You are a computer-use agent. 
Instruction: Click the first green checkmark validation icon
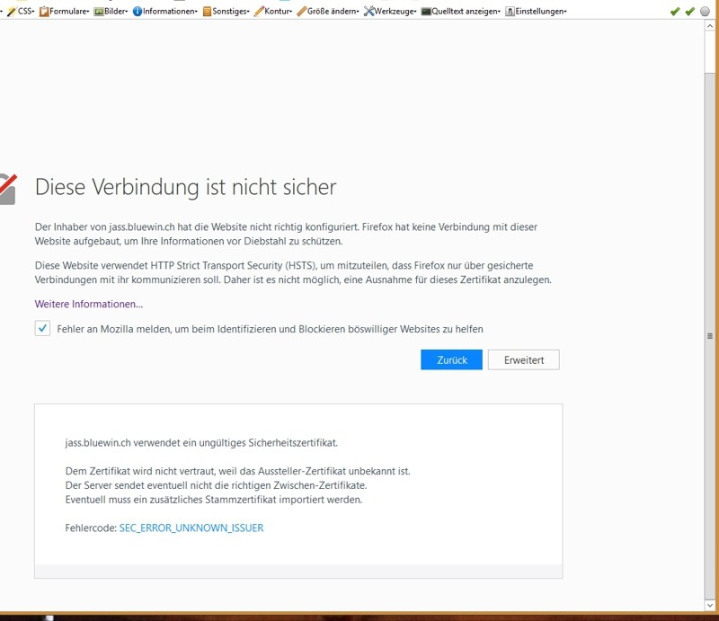(x=675, y=11)
